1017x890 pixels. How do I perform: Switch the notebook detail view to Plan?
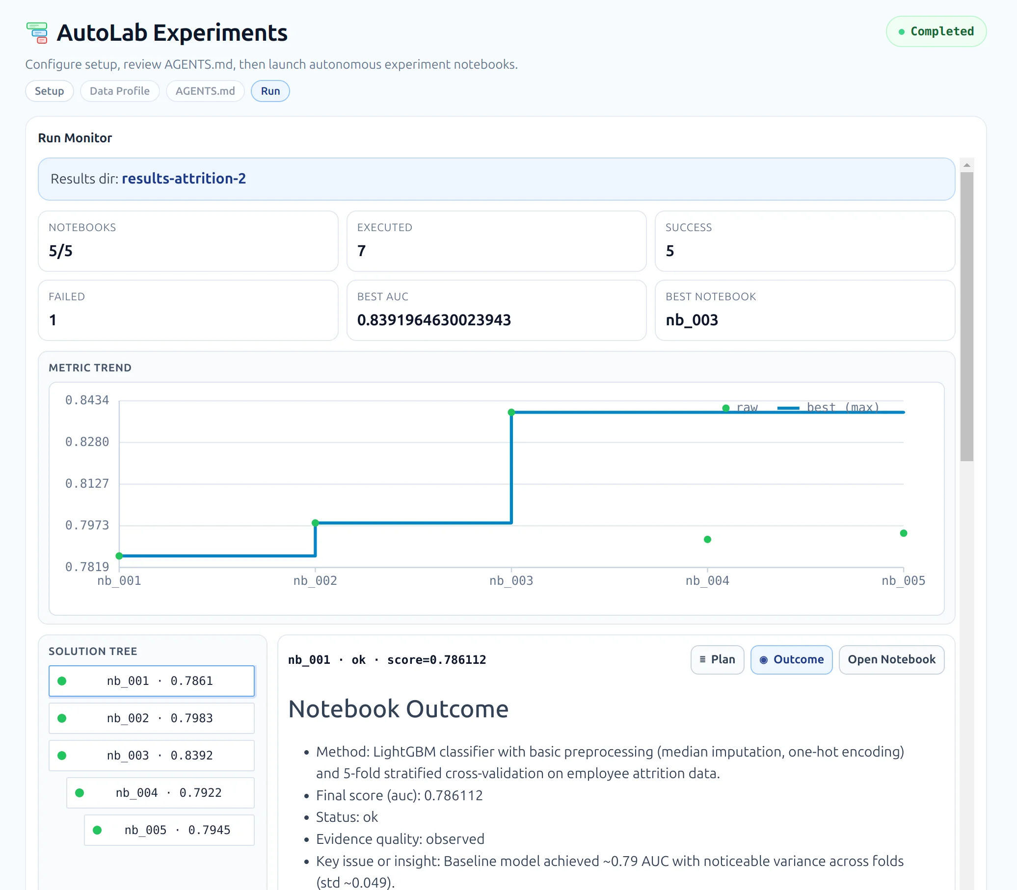tap(717, 659)
